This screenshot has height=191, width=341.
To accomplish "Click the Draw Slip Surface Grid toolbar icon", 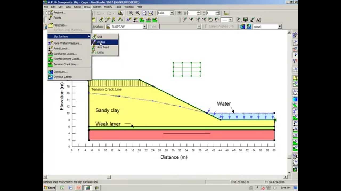I will (x=101, y=20).
